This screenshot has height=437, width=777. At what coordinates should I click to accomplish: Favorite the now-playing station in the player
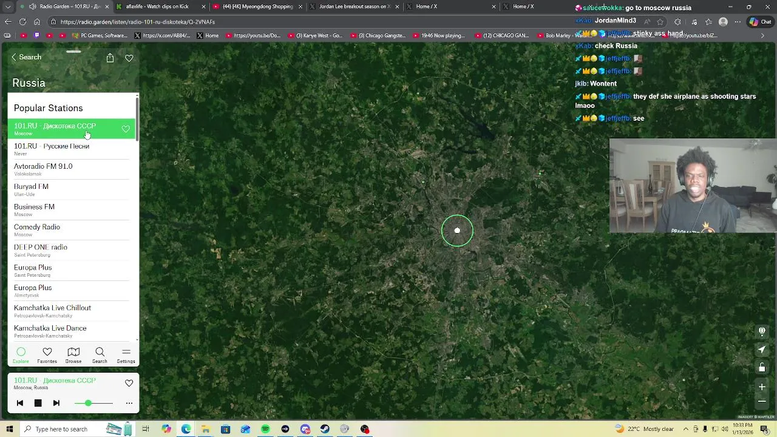tap(129, 383)
